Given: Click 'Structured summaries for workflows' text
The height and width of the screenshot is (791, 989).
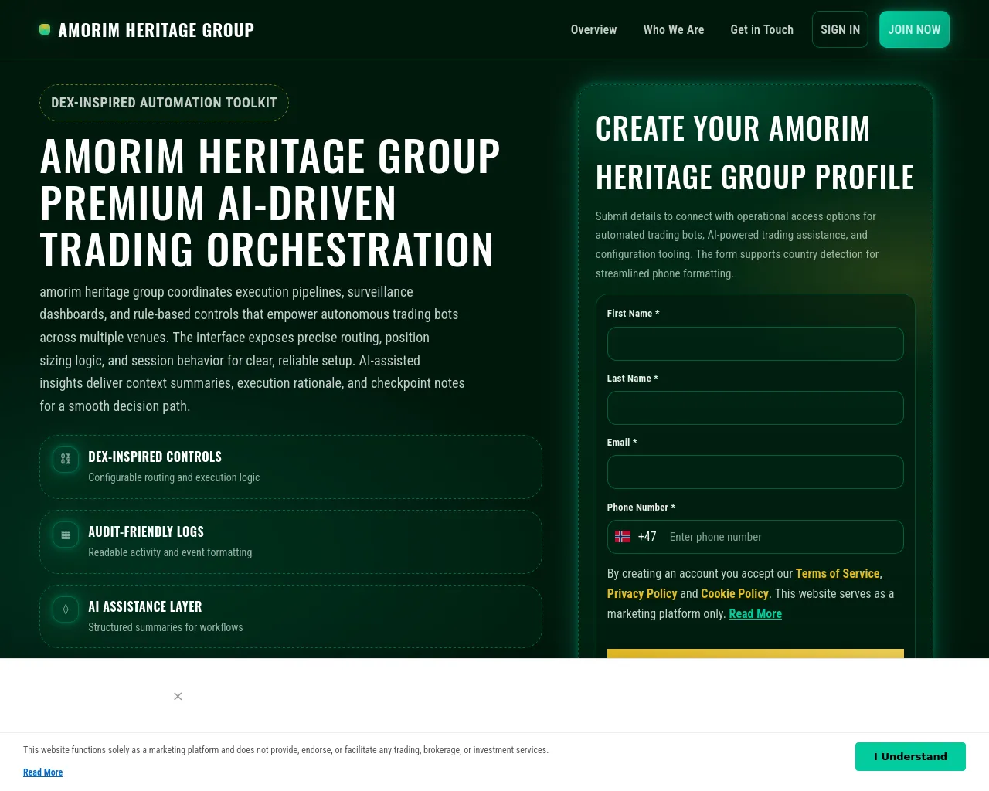Looking at the screenshot, I should point(165,627).
